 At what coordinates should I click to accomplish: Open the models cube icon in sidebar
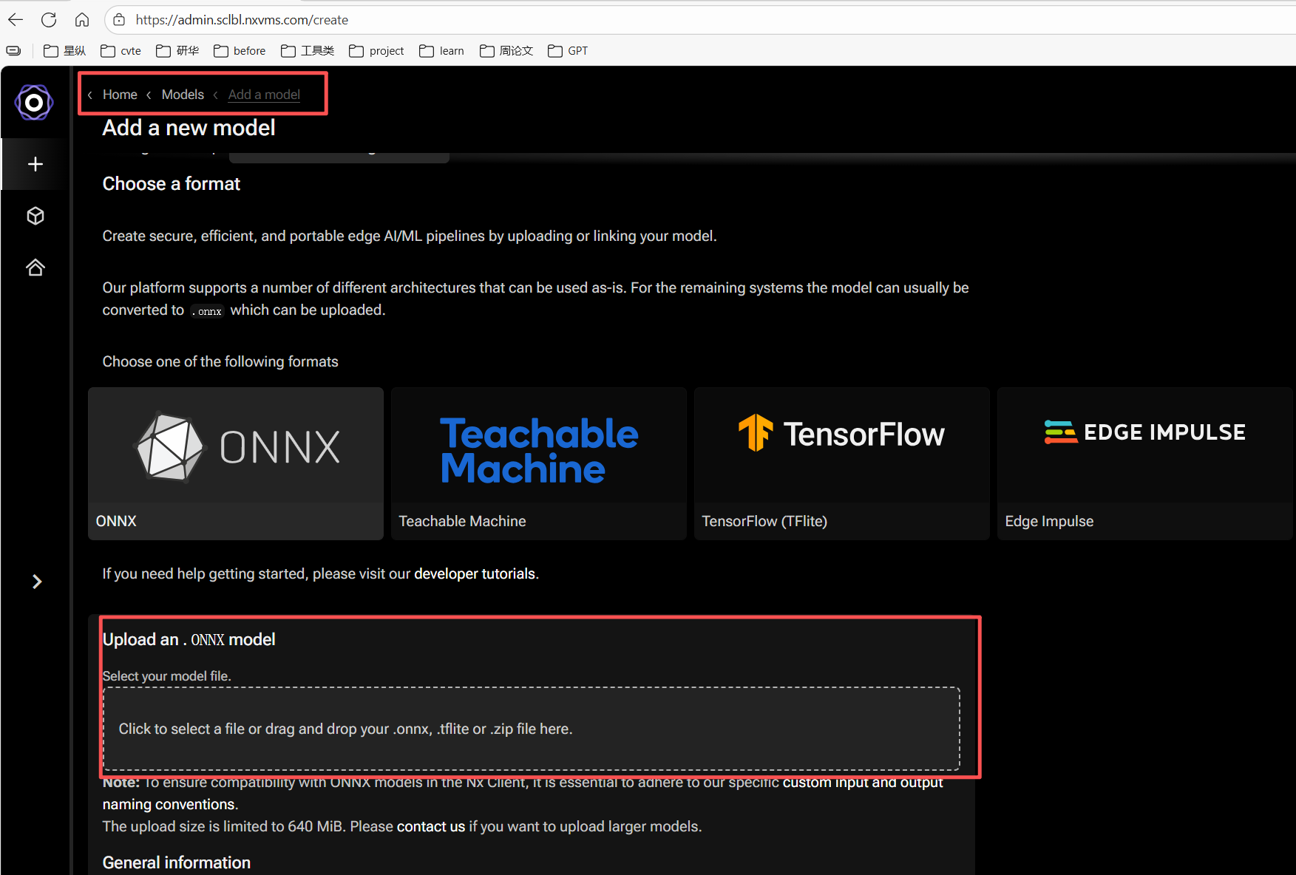pos(35,216)
